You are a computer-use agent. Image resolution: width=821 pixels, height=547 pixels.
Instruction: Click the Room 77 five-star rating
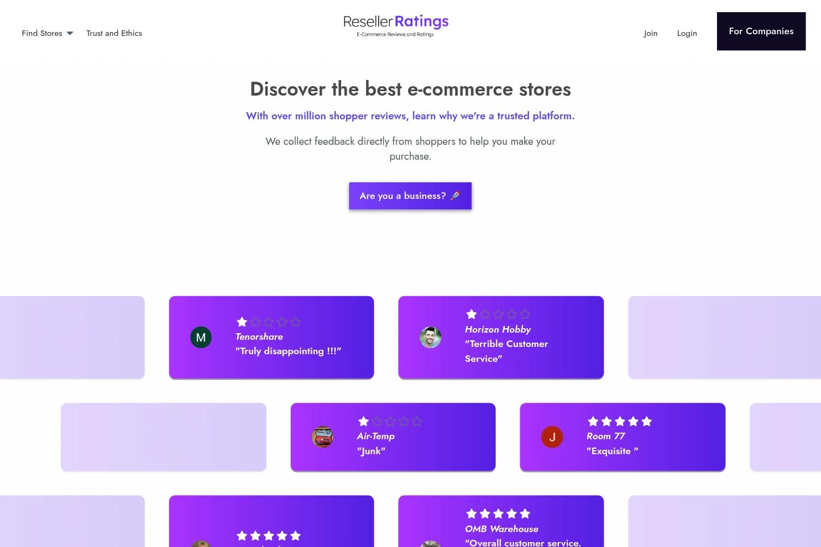620,422
